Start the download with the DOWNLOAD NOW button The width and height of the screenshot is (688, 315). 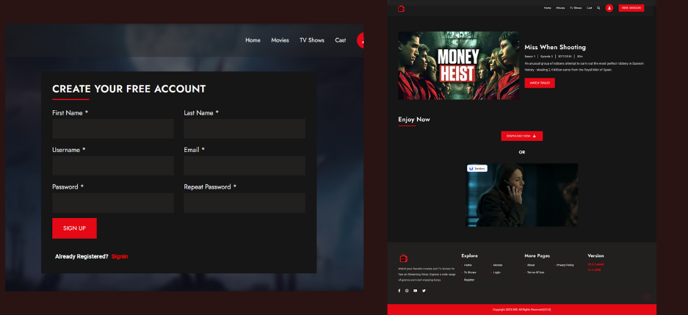pyautogui.click(x=522, y=136)
